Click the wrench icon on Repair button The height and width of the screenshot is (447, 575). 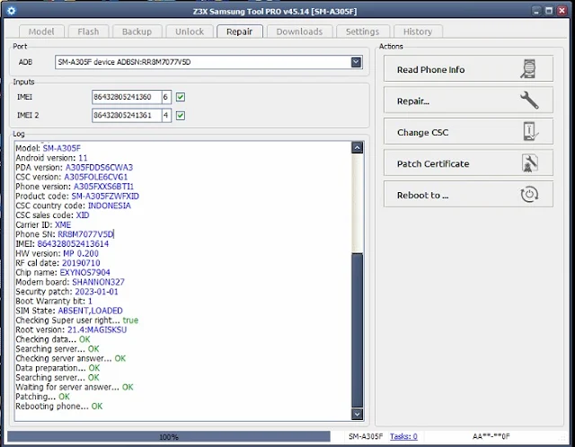coord(529,100)
